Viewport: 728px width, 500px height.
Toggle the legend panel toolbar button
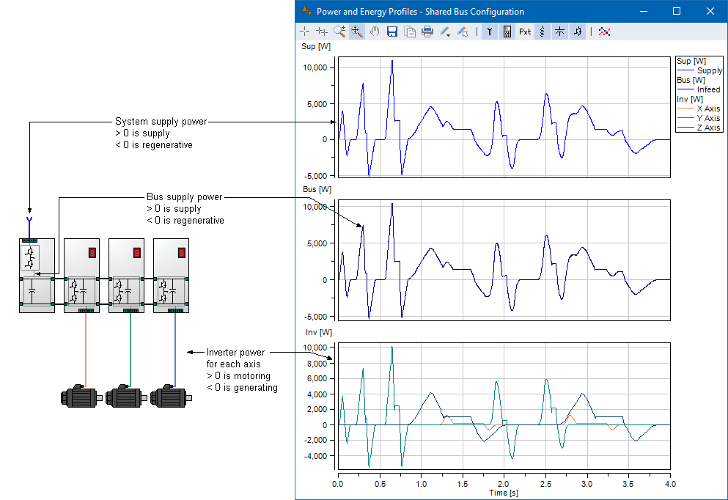[x=507, y=32]
